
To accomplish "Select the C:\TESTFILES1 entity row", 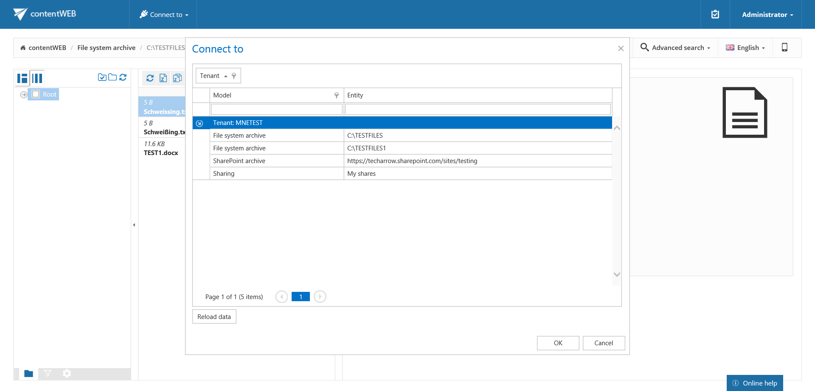I will point(478,148).
